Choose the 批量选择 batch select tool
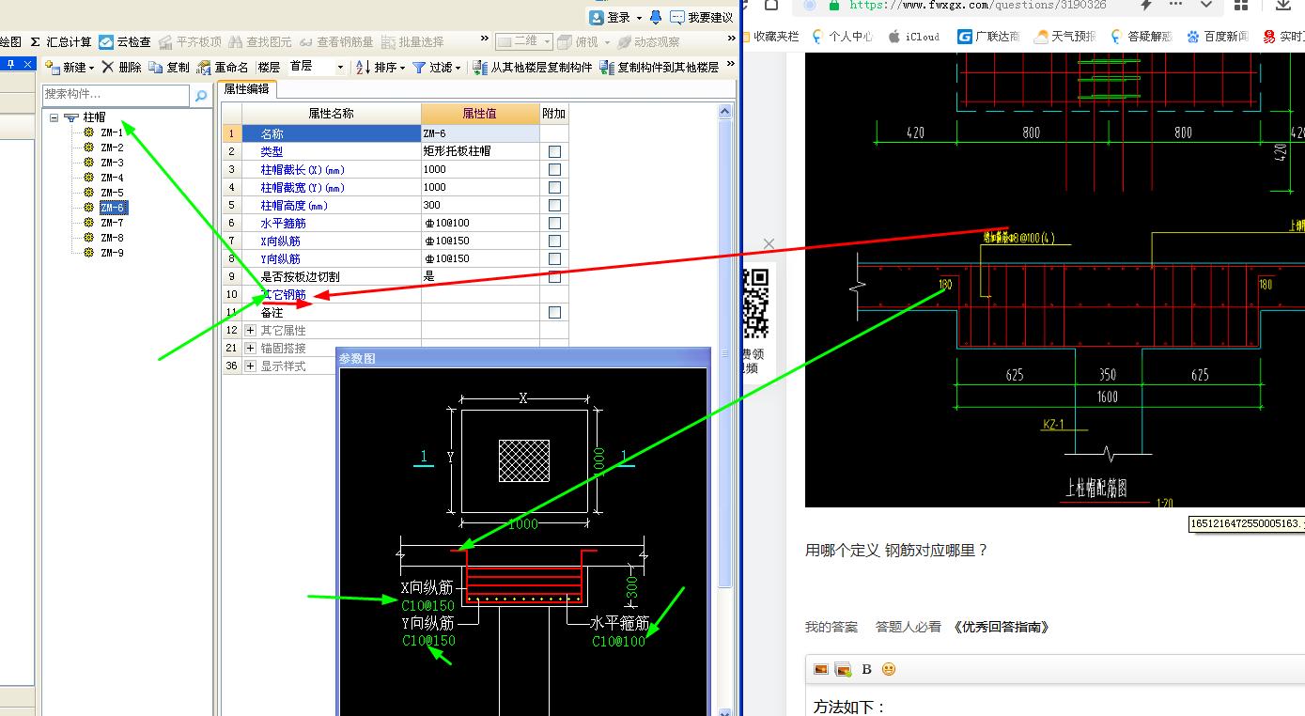Image resolution: width=1305 pixels, height=716 pixels. [412, 42]
